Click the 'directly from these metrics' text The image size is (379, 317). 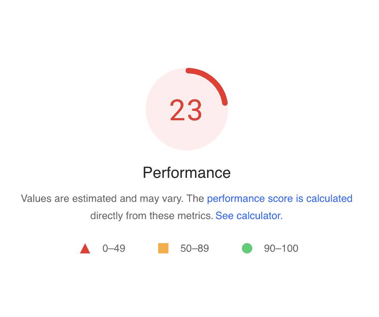[151, 216]
